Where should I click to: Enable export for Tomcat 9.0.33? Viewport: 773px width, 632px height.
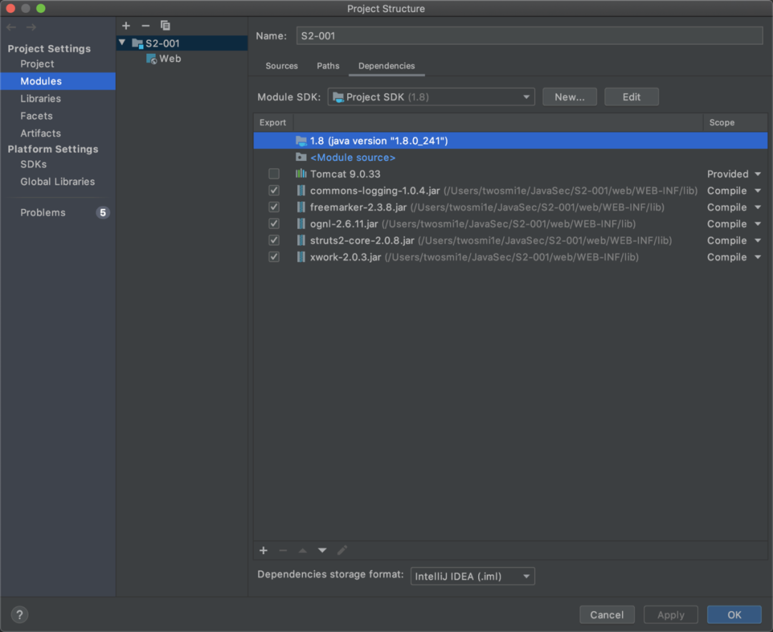(x=274, y=174)
